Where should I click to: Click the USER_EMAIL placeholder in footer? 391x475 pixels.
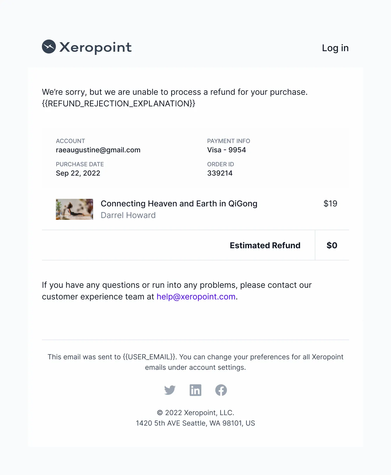pos(150,357)
